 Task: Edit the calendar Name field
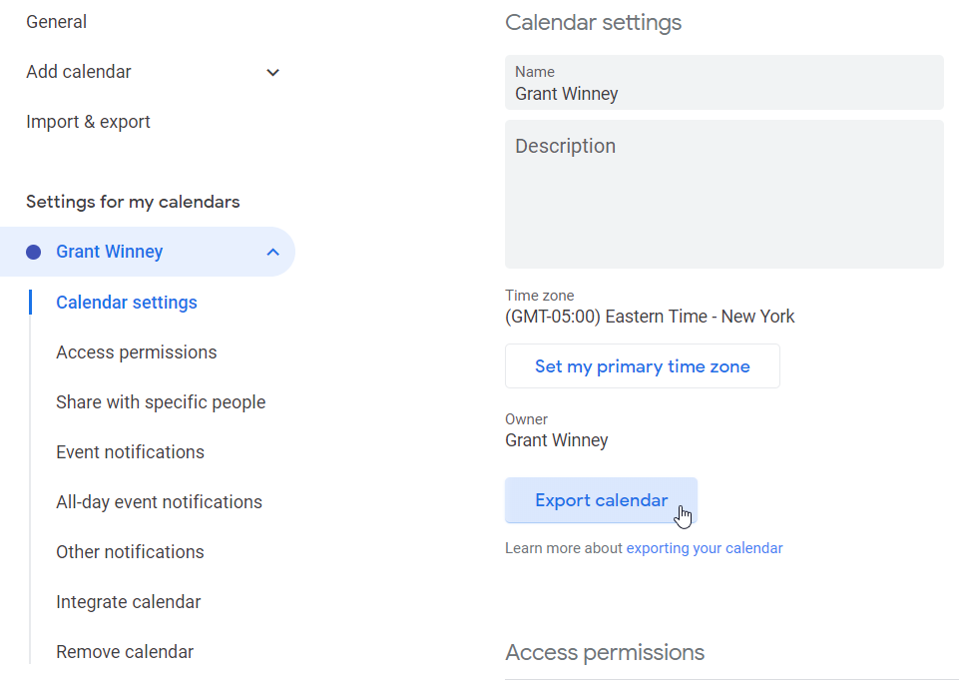pos(723,94)
